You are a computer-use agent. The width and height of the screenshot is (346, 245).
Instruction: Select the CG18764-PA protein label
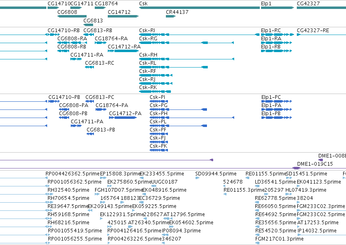112,105
